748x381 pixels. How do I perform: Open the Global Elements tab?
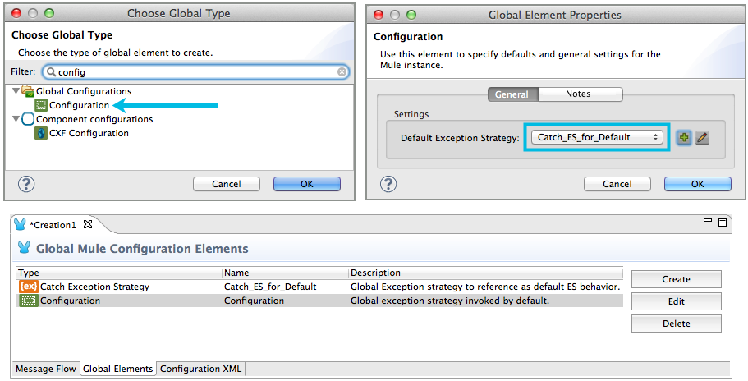(118, 369)
